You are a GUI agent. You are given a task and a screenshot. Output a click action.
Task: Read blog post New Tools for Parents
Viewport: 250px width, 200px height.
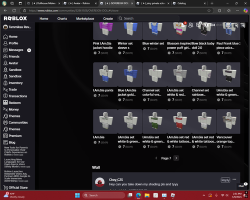coord(16,151)
